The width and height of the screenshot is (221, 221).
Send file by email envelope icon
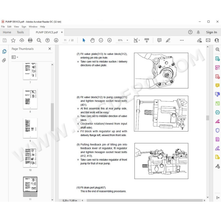tap(208, 40)
